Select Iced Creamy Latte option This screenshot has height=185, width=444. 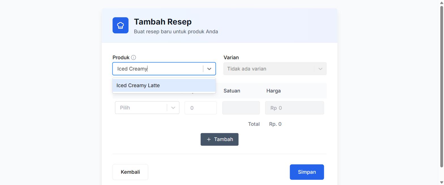(x=164, y=85)
